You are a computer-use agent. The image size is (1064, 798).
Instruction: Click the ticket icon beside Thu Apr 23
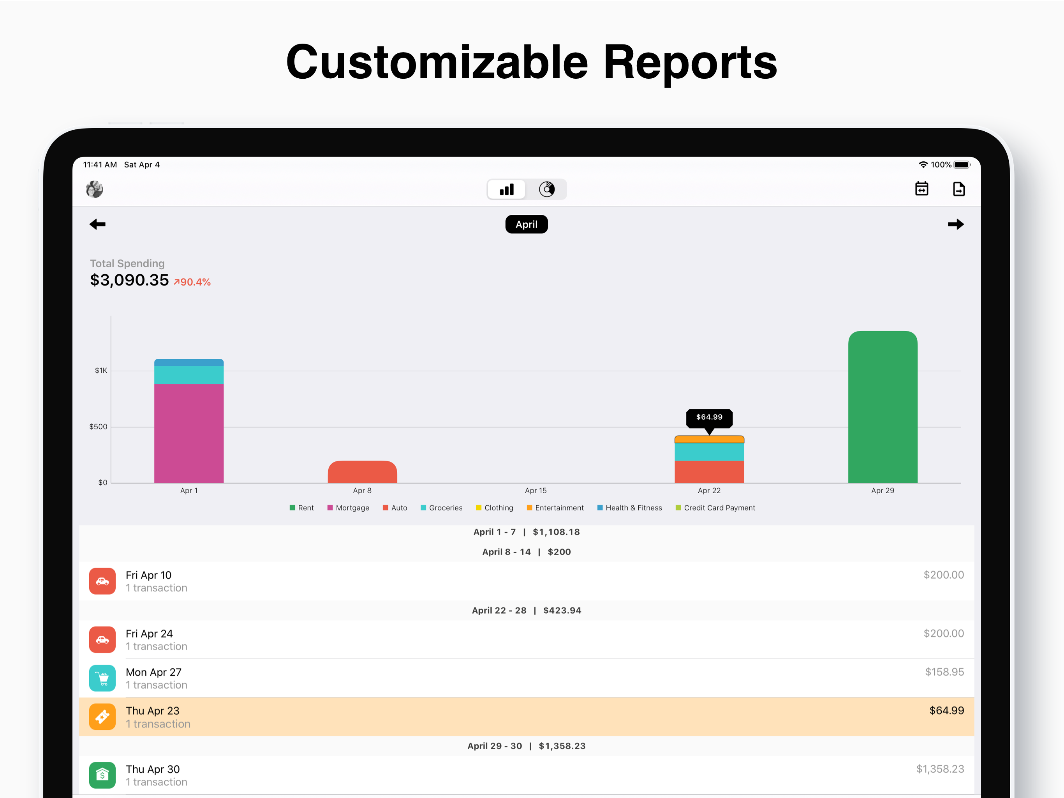coord(102,717)
